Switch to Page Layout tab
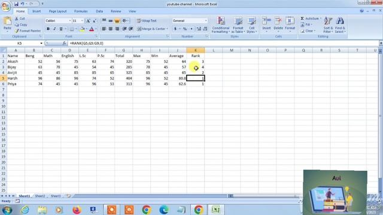 (57, 11)
